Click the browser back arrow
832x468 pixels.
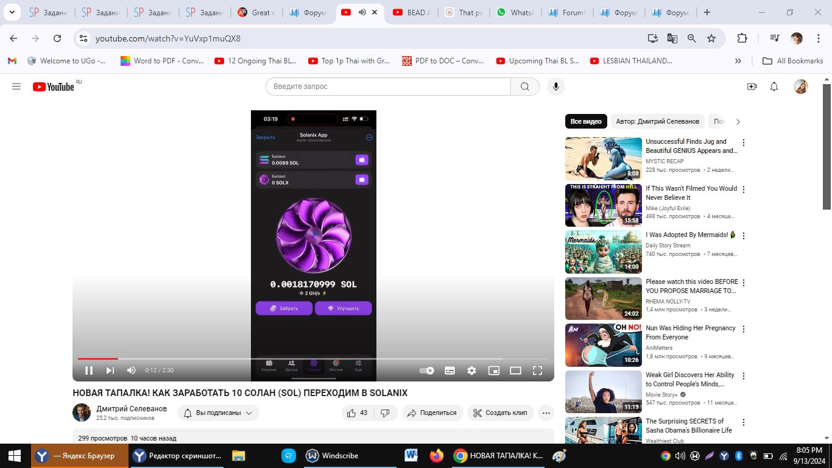click(13, 38)
